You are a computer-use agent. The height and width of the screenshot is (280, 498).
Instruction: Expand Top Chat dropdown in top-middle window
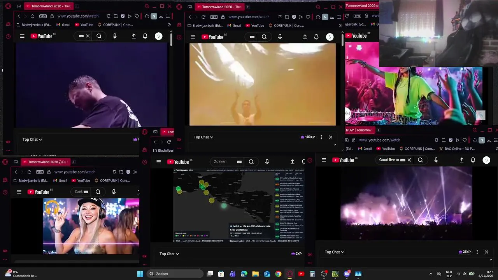pyautogui.click(x=203, y=137)
